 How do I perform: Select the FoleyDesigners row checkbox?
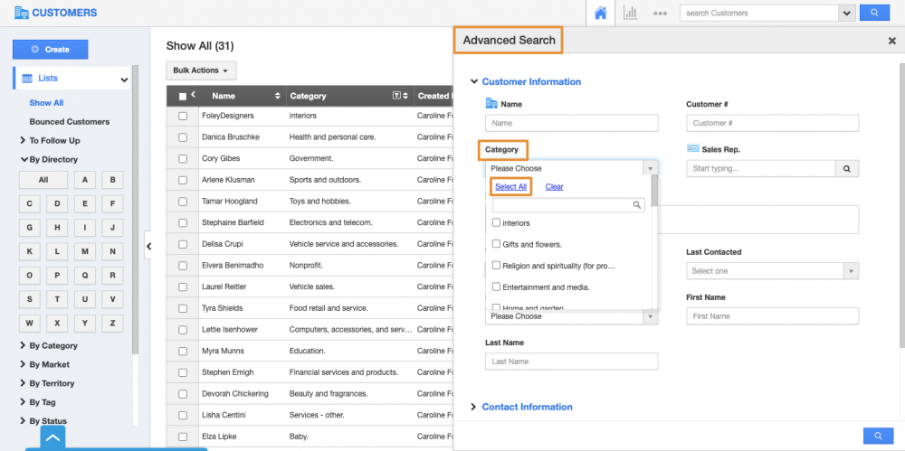pos(183,116)
